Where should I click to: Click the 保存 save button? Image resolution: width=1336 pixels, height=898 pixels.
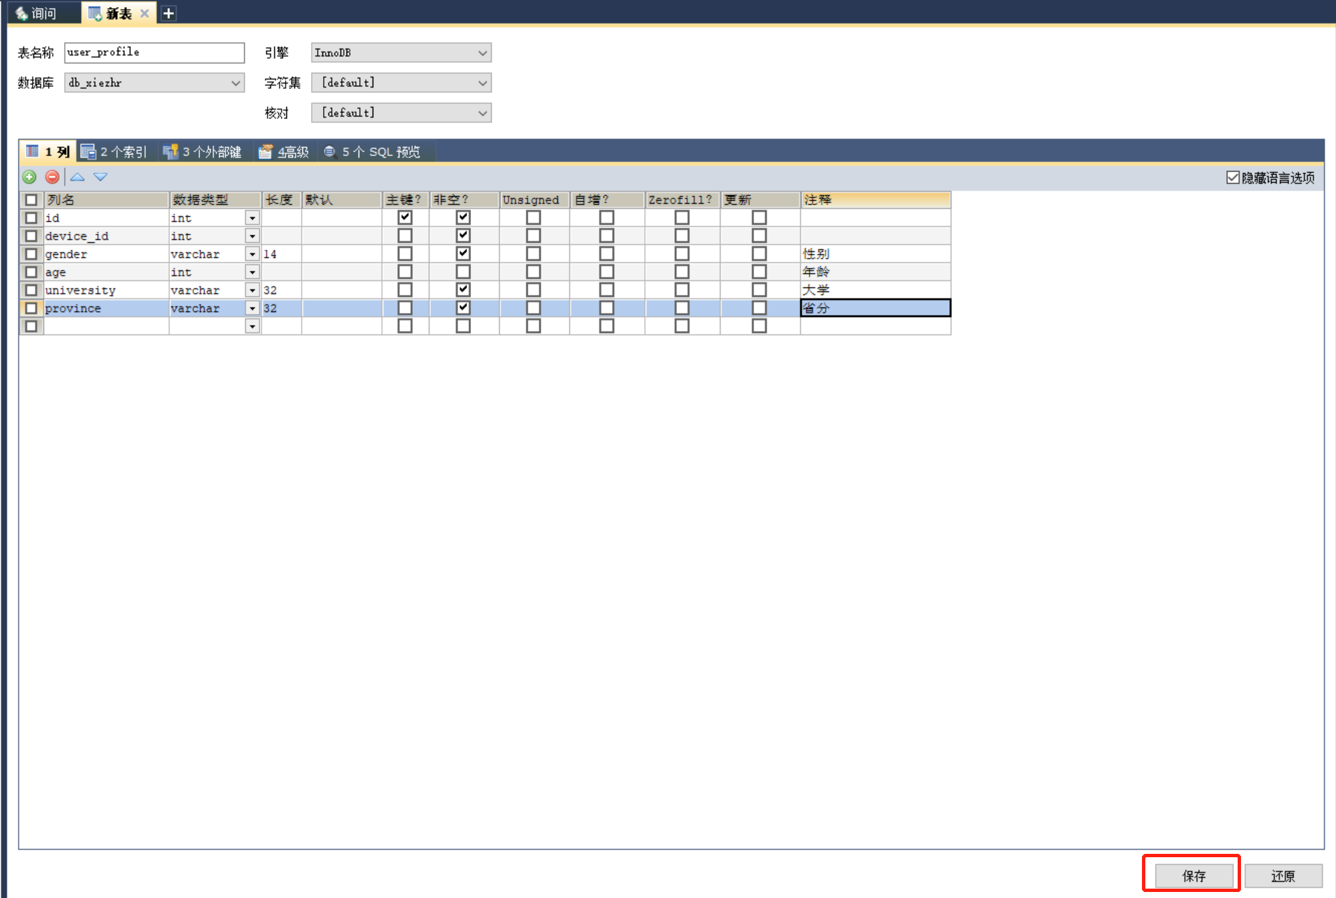click(x=1194, y=875)
